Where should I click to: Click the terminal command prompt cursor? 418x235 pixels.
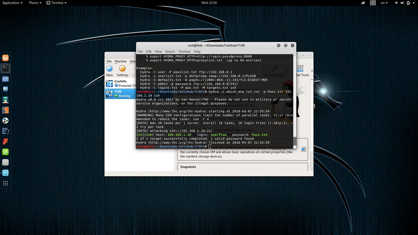210,147
